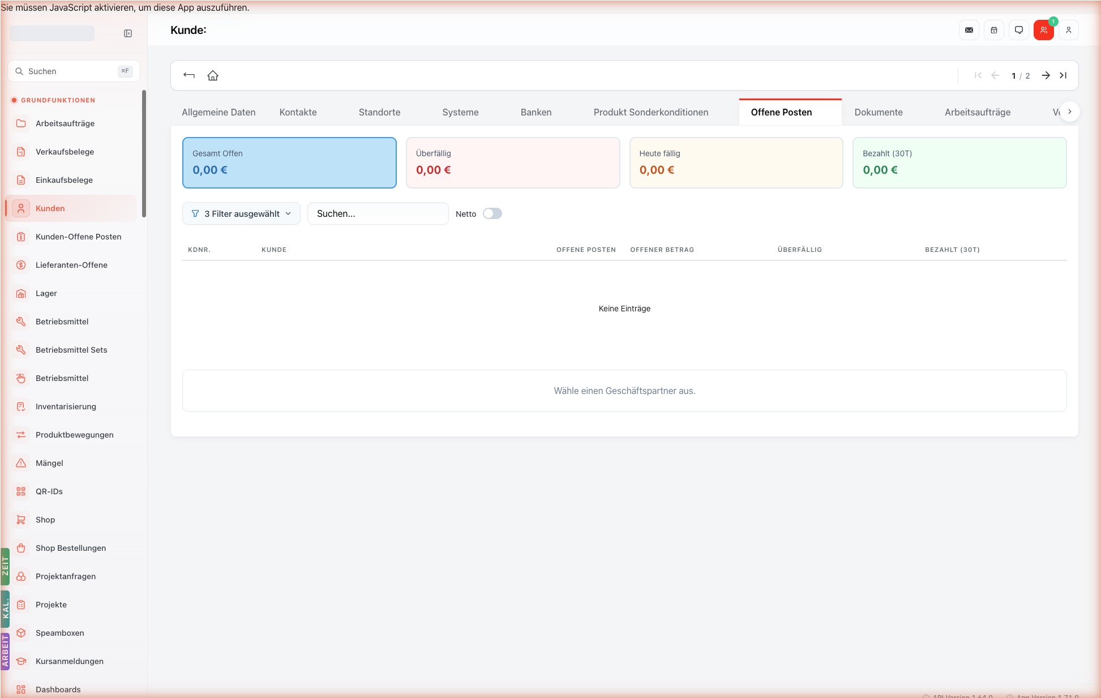
Task: Click the sidebar vertical scrollbar
Action: [x=144, y=153]
